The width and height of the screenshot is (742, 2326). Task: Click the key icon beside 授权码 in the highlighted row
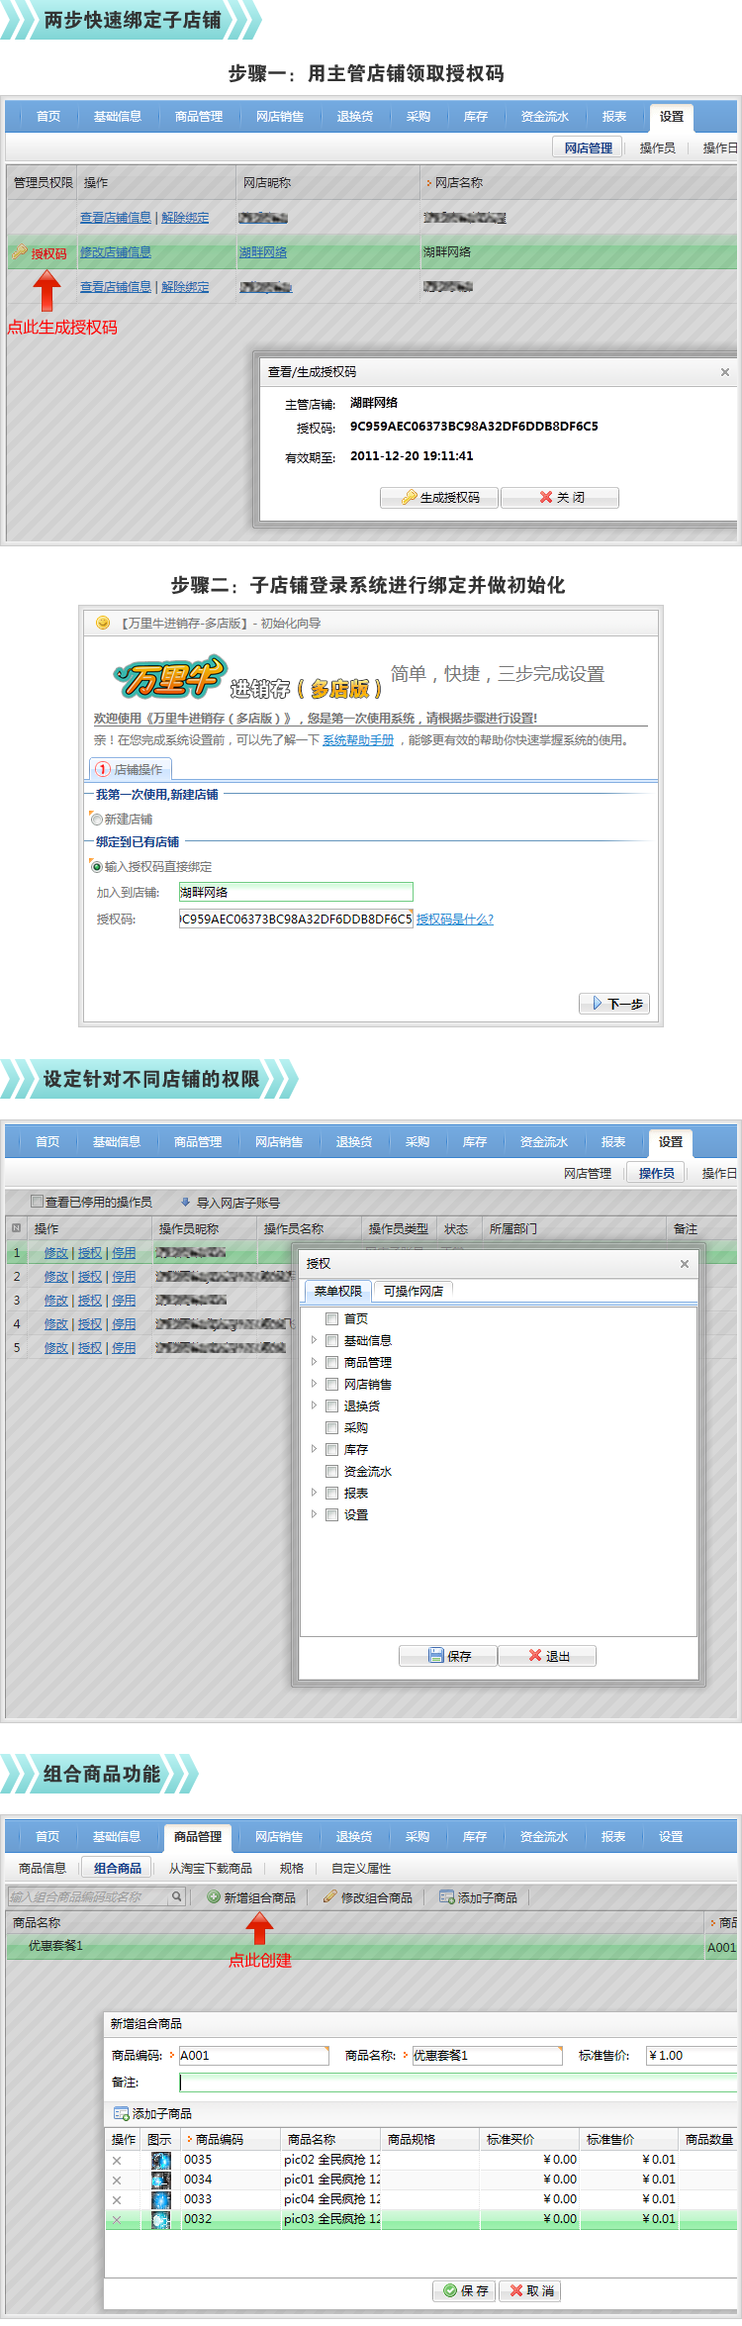[20, 252]
